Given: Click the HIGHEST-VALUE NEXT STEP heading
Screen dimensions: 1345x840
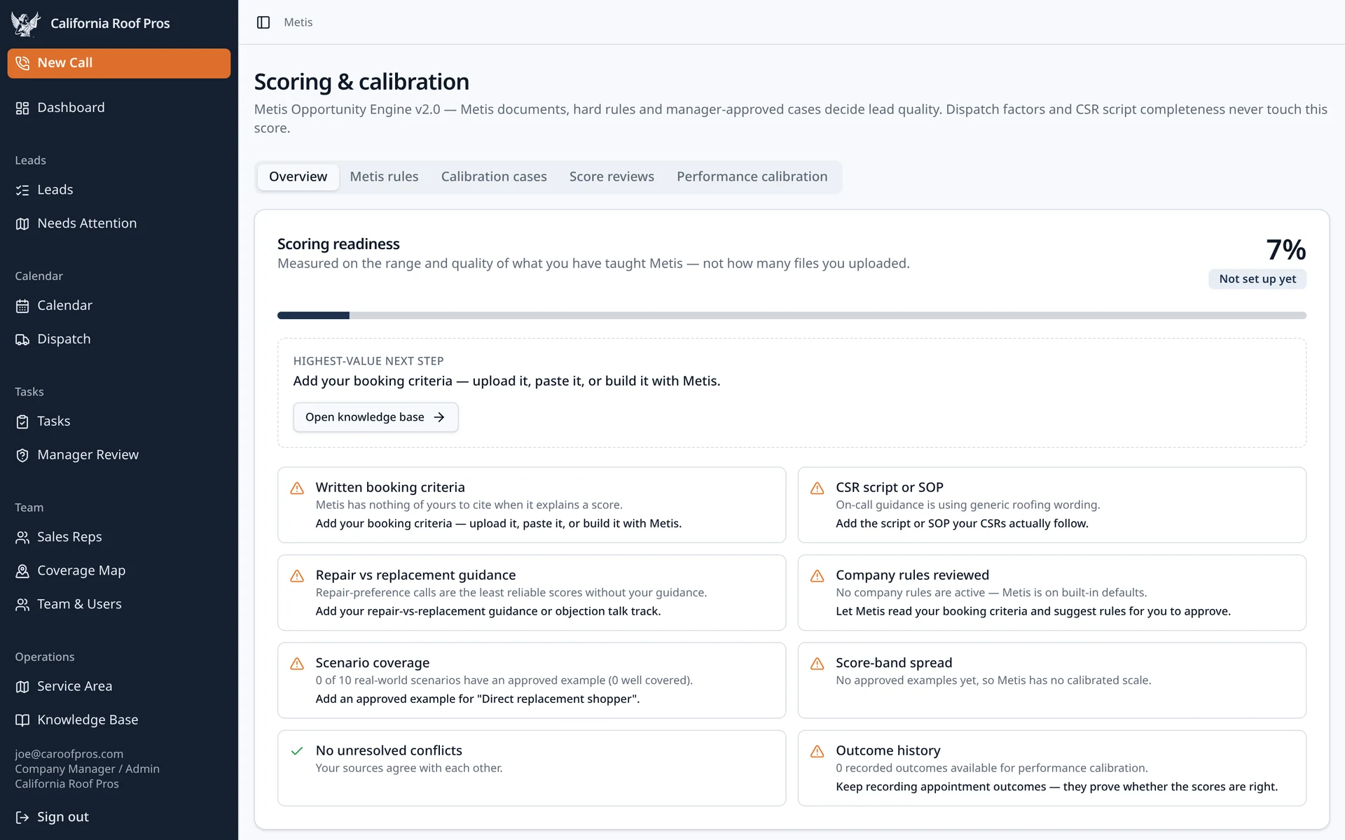Looking at the screenshot, I should [368, 361].
